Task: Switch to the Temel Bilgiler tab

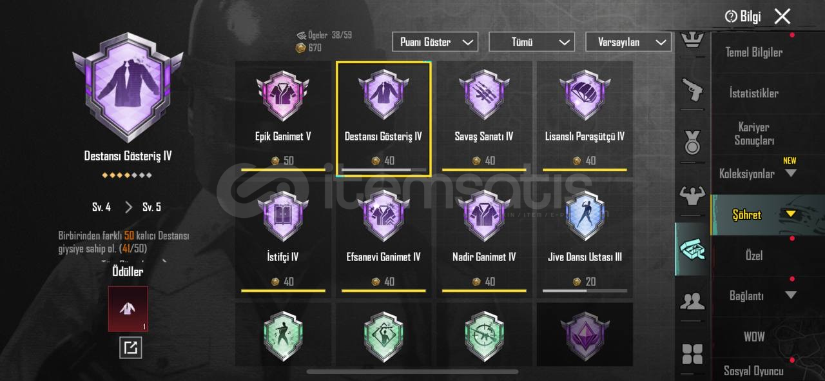Action: (753, 52)
